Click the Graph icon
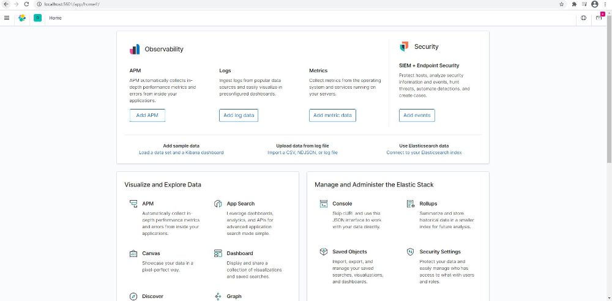This screenshot has height=301, width=612. coord(218,296)
